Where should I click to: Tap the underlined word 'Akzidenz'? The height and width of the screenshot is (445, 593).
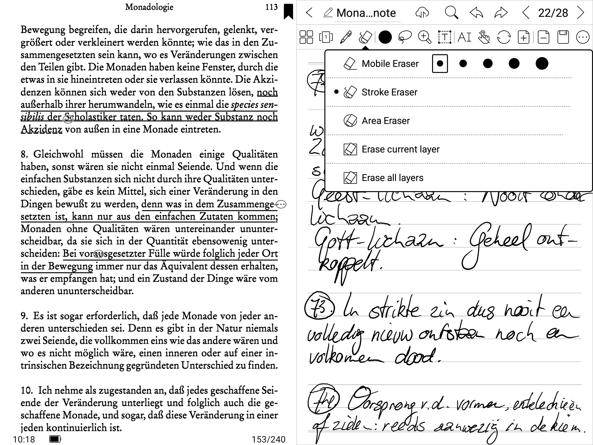tap(41, 129)
